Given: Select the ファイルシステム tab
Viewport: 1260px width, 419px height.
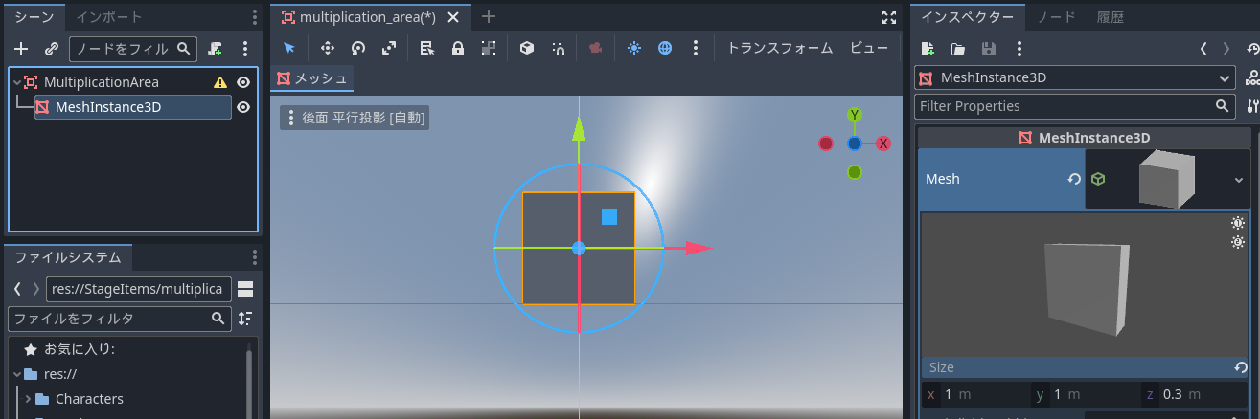Looking at the screenshot, I should coord(68,256).
